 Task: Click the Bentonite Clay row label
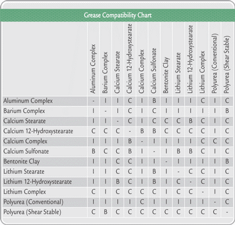tap(21, 162)
